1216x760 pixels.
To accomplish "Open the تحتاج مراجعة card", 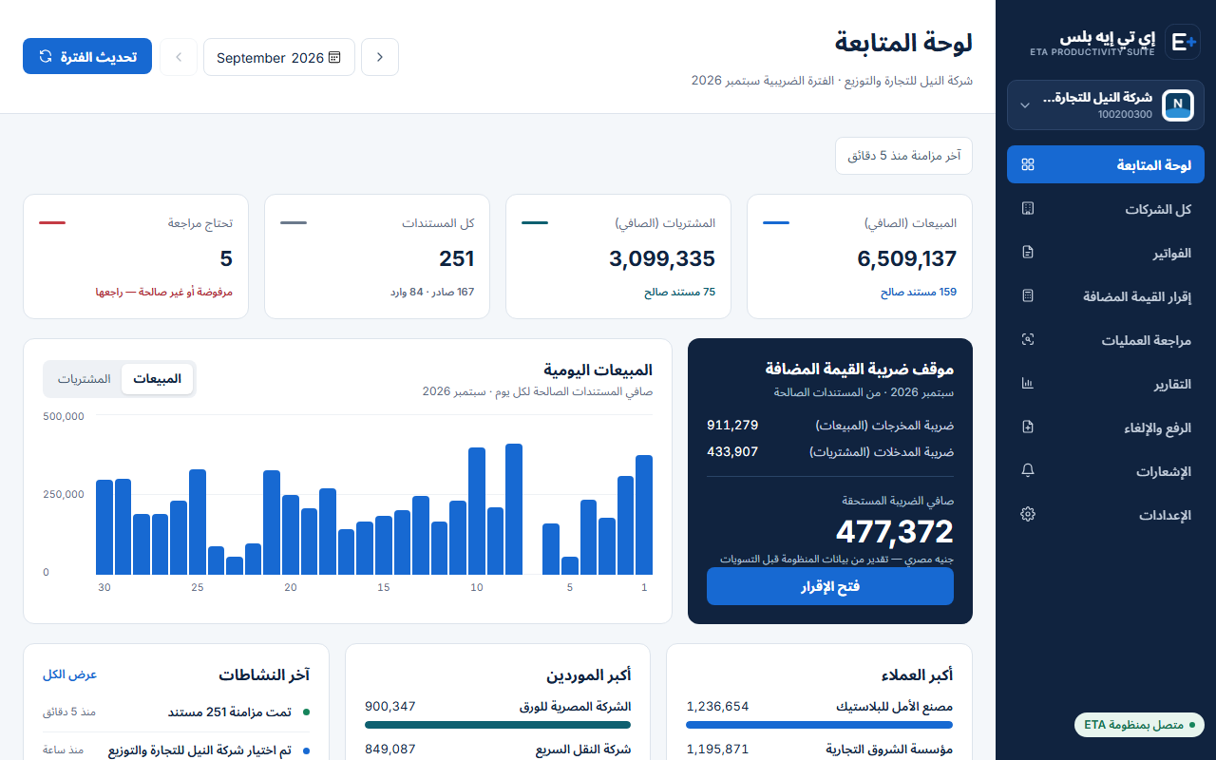I will (136, 256).
